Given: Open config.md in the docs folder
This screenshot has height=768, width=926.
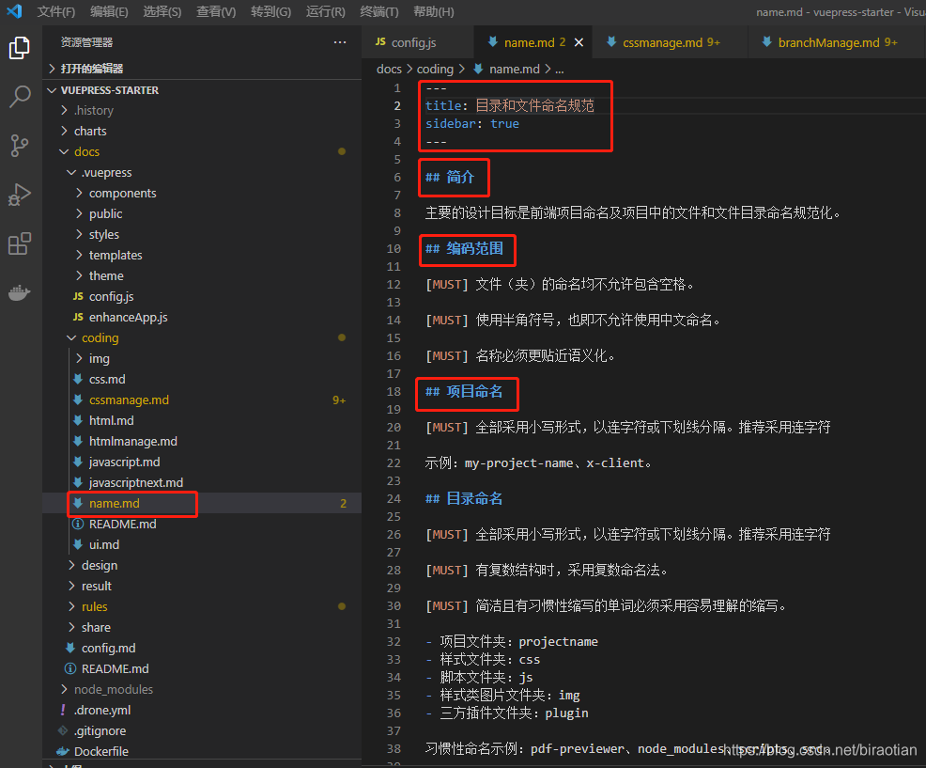Looking at the screenshot, I should pos(202,648).
